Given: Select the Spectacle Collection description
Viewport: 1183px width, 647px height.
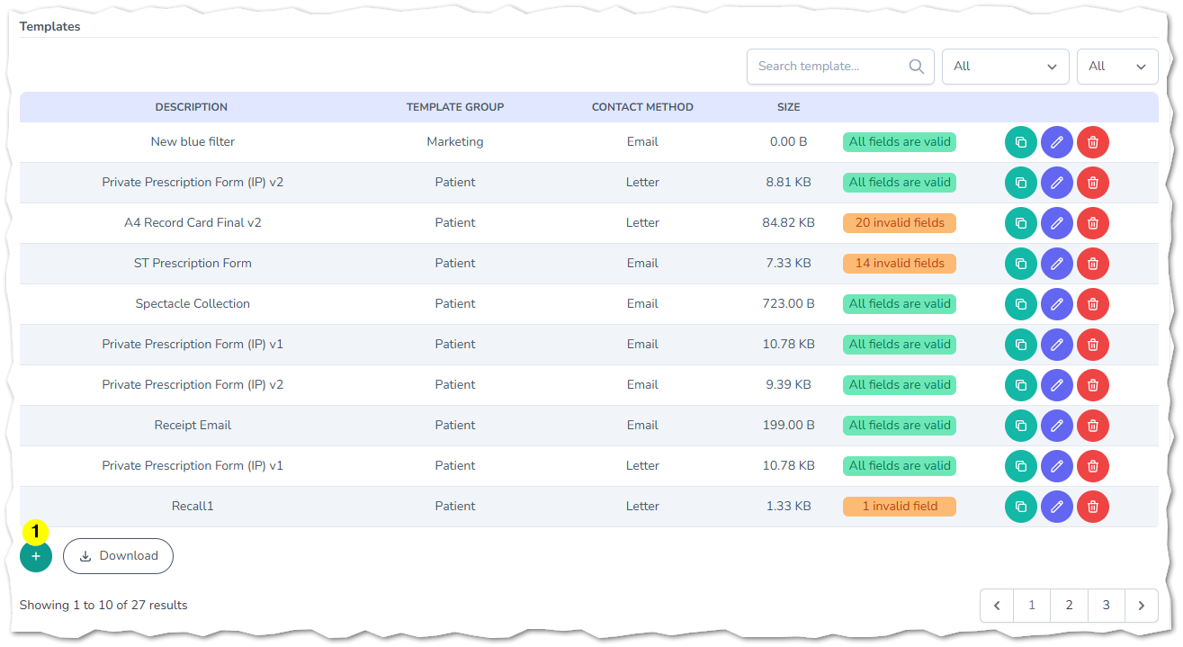Looking at the screenshot, I should [193, 304].
